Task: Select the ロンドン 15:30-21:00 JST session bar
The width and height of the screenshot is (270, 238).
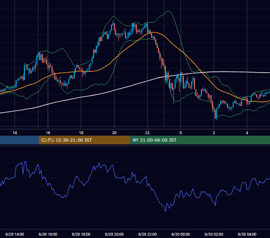Action: coord(84,140)
